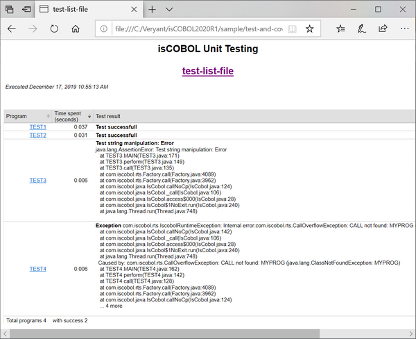Open the tab preview chevron dropdown
This screenshot has height=339, width=416.
(170, 10)
